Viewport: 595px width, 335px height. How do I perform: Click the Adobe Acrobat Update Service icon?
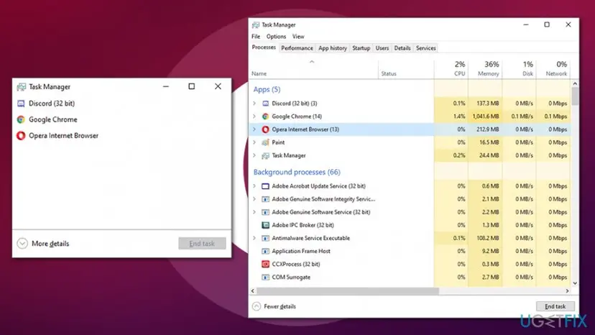pyautogui.click(x=266, y=186)
